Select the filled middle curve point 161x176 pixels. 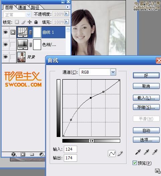tap(91, 98)
